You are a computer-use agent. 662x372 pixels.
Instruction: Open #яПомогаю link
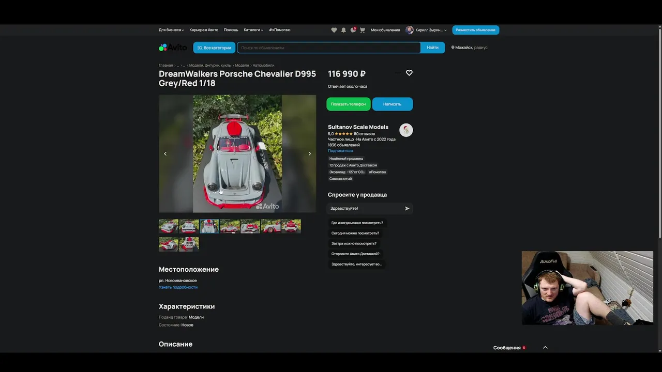click(x=280, y=30)
